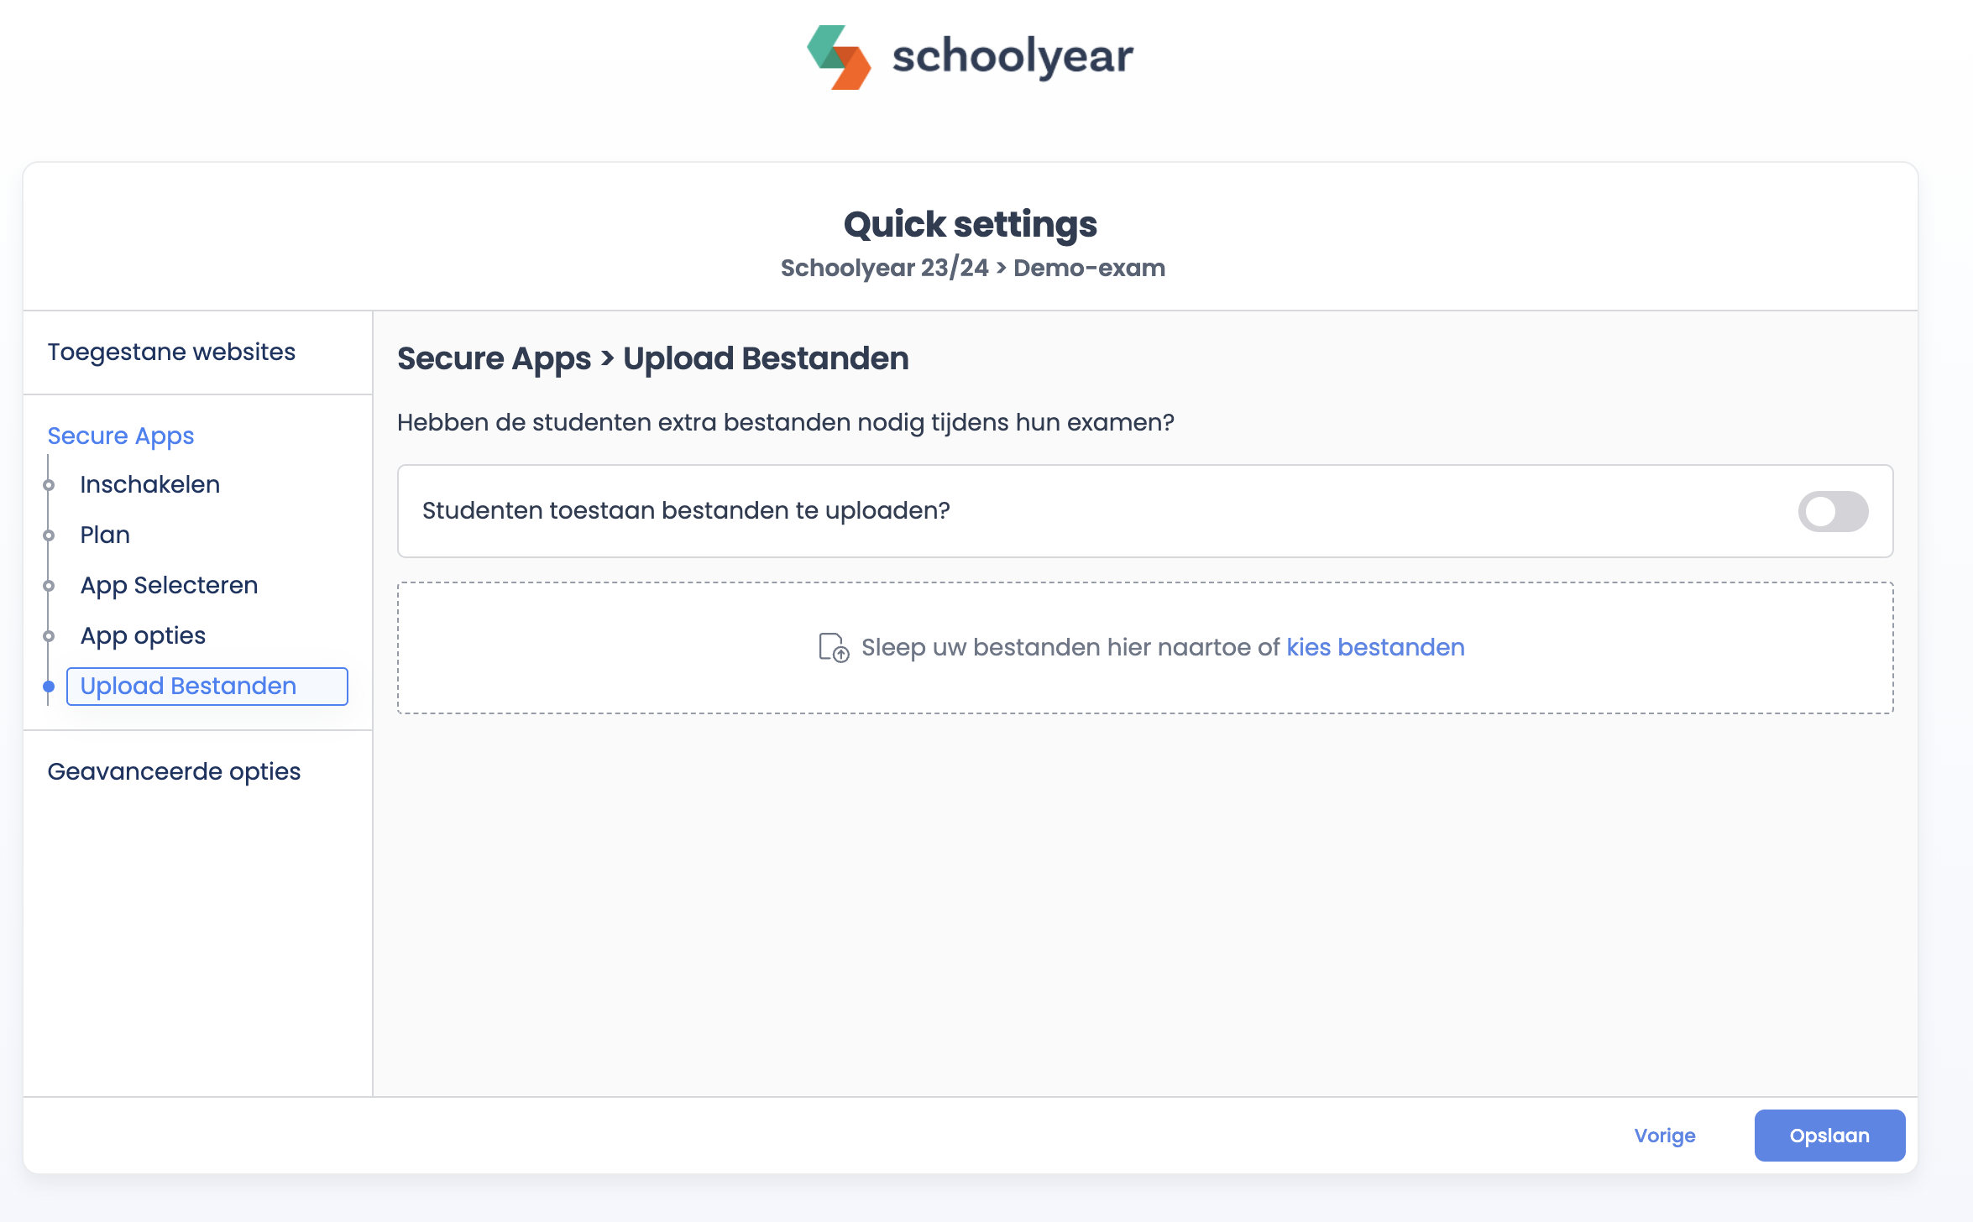
Task: Open the Plan step
Action: point(105,535)
